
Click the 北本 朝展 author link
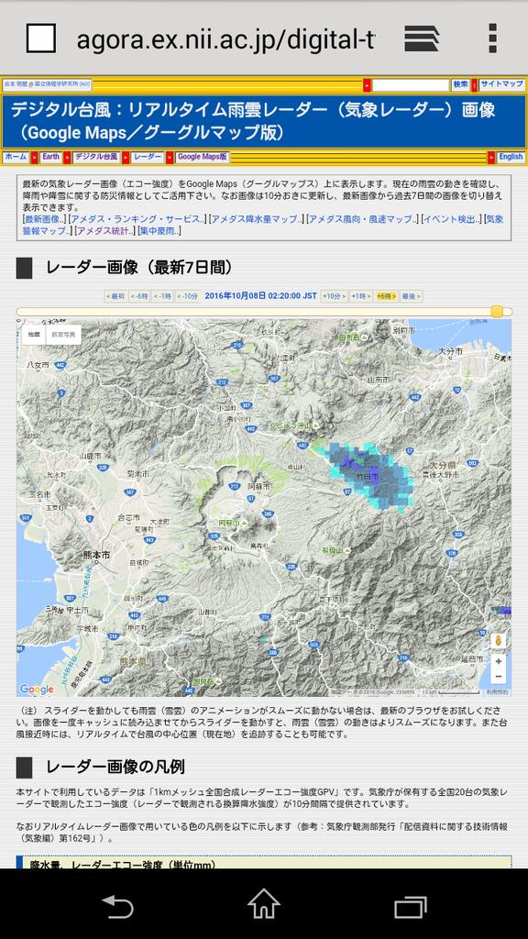point(48,84)
